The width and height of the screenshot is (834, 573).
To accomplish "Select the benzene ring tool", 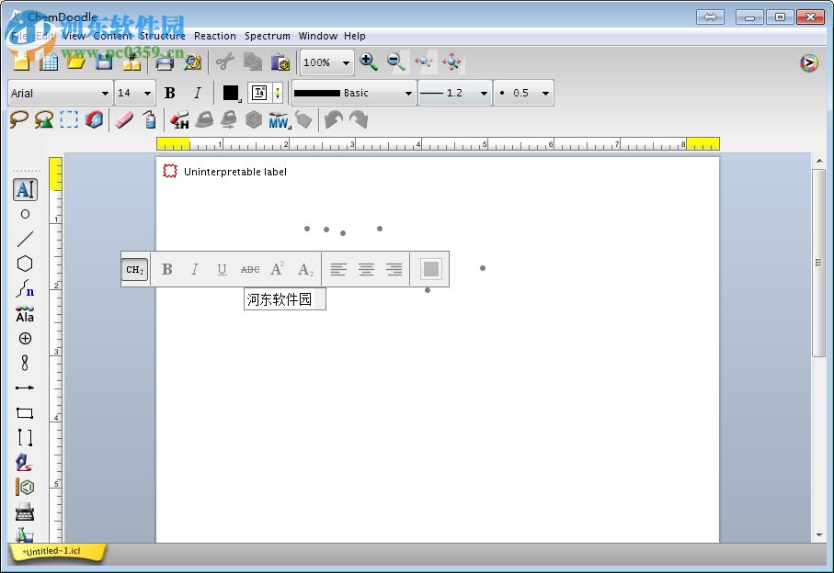I will (25, 264).
